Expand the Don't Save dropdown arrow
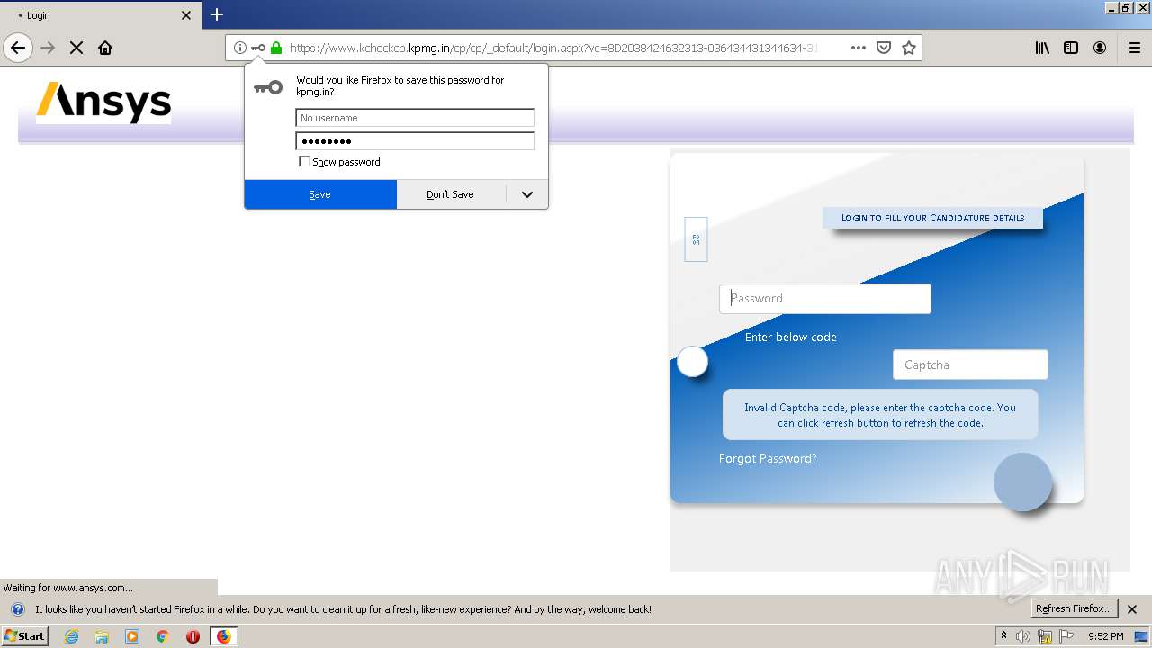 tap(527, 194)
